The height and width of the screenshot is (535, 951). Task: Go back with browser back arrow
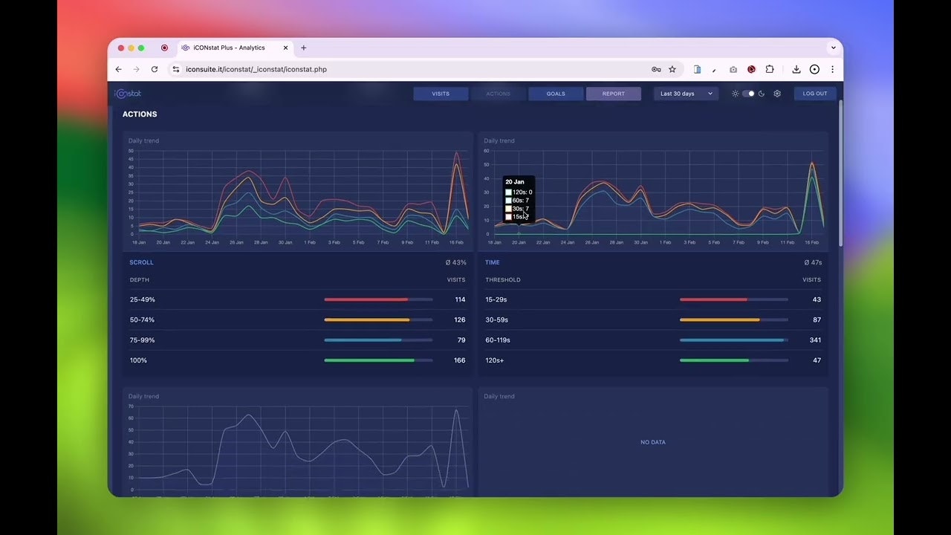click(118, 69)
